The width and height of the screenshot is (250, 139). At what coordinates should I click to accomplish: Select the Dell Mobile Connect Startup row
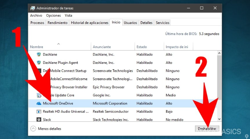(x=122, y=71)
